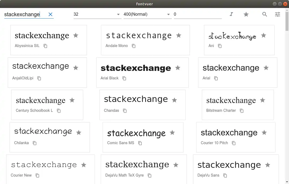
Task: Open the font search icon
Action: point(265,14)
